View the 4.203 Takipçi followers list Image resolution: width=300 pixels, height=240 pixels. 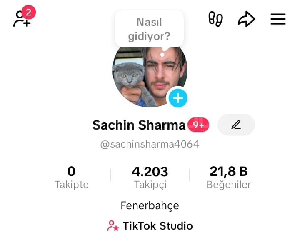(150, 177)
